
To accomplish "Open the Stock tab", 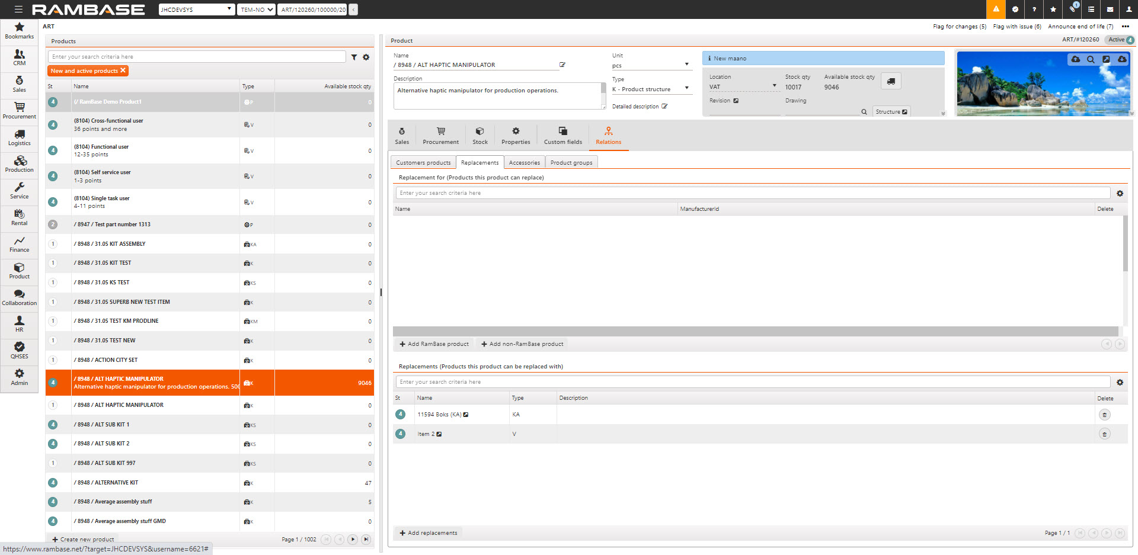I will [x=480, y=136].
